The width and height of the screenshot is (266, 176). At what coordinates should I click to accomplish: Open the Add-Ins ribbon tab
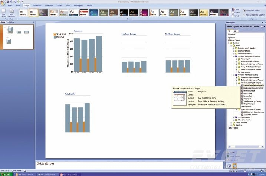[x=89, y=6]
